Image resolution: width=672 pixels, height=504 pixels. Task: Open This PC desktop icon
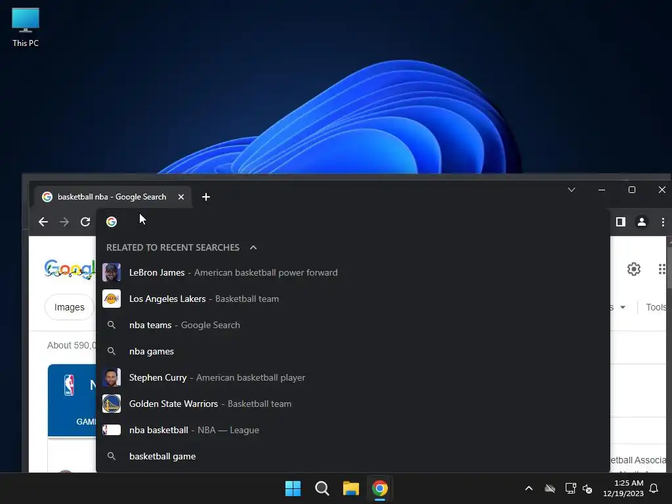26,28
